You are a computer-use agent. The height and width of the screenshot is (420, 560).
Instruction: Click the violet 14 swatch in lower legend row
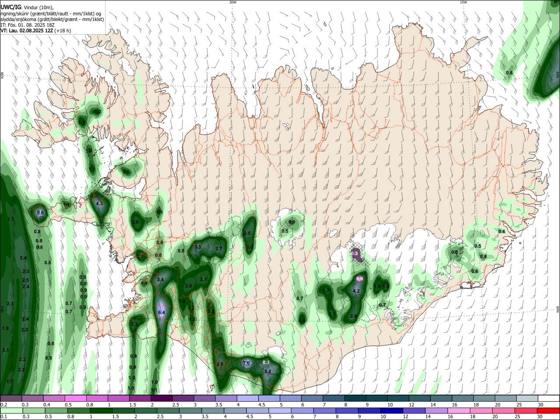tap(437, 410)
